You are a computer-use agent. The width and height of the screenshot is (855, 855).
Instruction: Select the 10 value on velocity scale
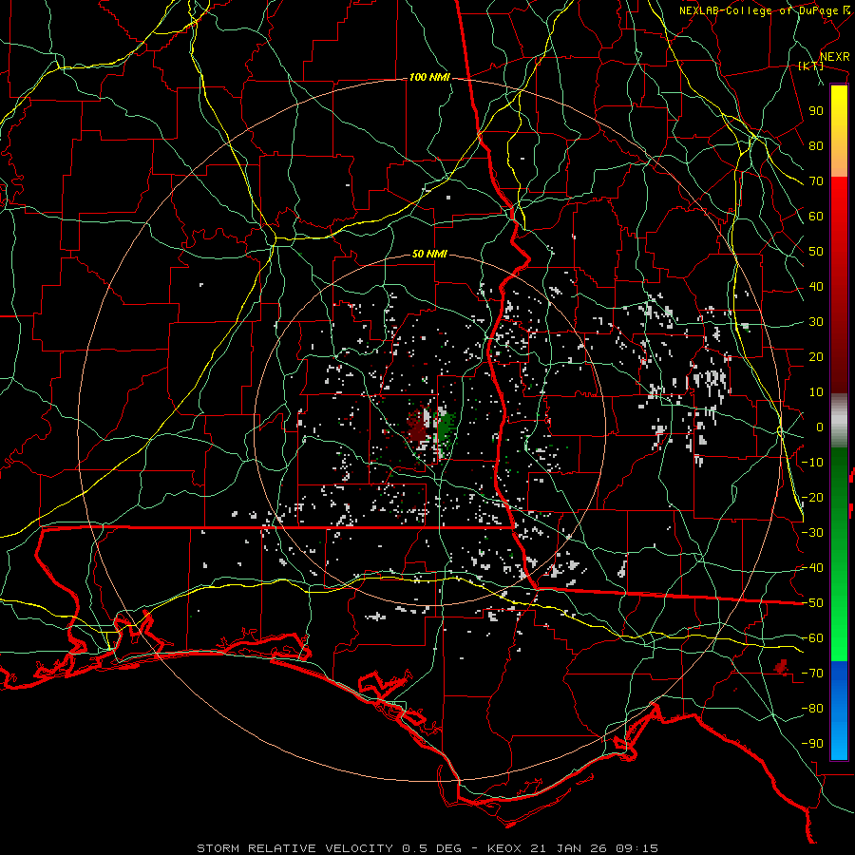(816, 392)
